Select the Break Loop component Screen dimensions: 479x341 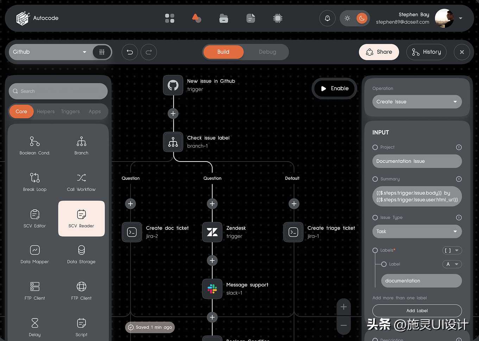coord(34,182)
